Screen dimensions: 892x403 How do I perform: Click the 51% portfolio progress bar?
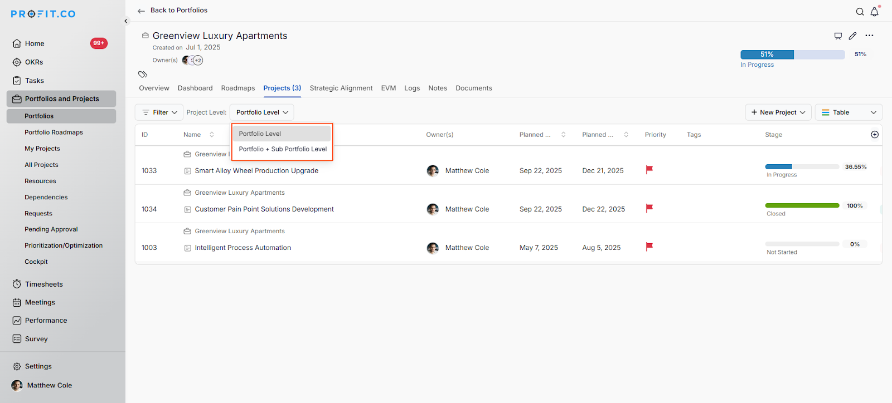pyautogui.click(x=792, y=55)
